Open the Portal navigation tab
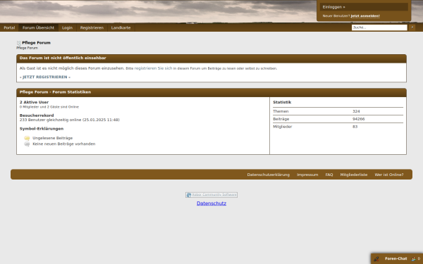The width and height of the screenshot is (423, 264). 9,27
